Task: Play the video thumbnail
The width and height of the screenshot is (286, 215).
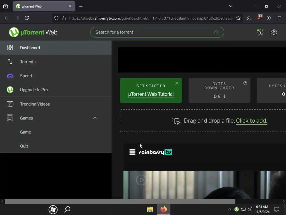Action: pyautogui.click(x=141, y=180)
